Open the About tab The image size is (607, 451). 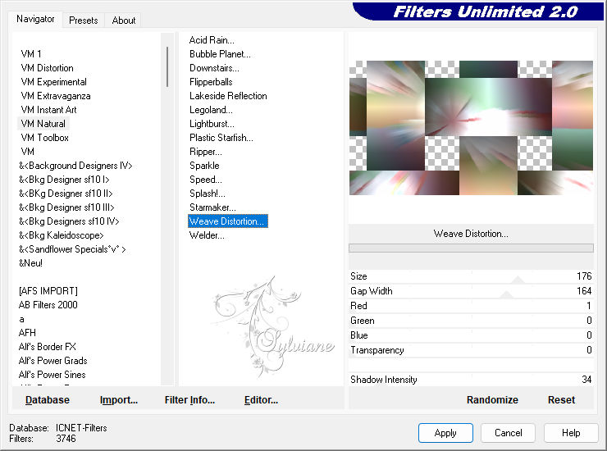point(124,20)
